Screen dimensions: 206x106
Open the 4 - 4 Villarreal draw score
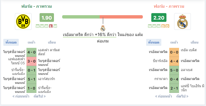(174, 61)
